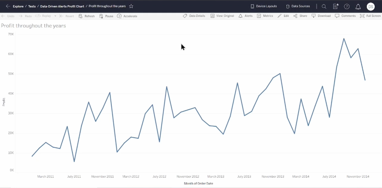Screen dimensions: 382x188
Task: Open the Alerts toolbar item
Action: pyautogui.click(x=245, y=16)
